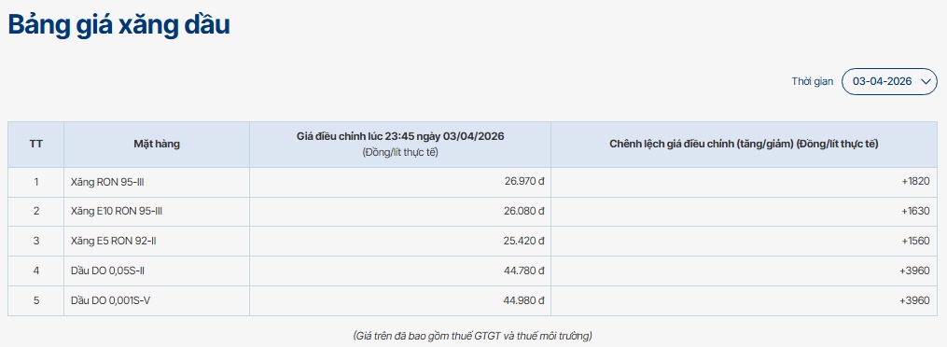Select the 'Dầu DO 0,001S-V' row name
The height and width of the screenshot is (347, 947).
coord(110,300)
